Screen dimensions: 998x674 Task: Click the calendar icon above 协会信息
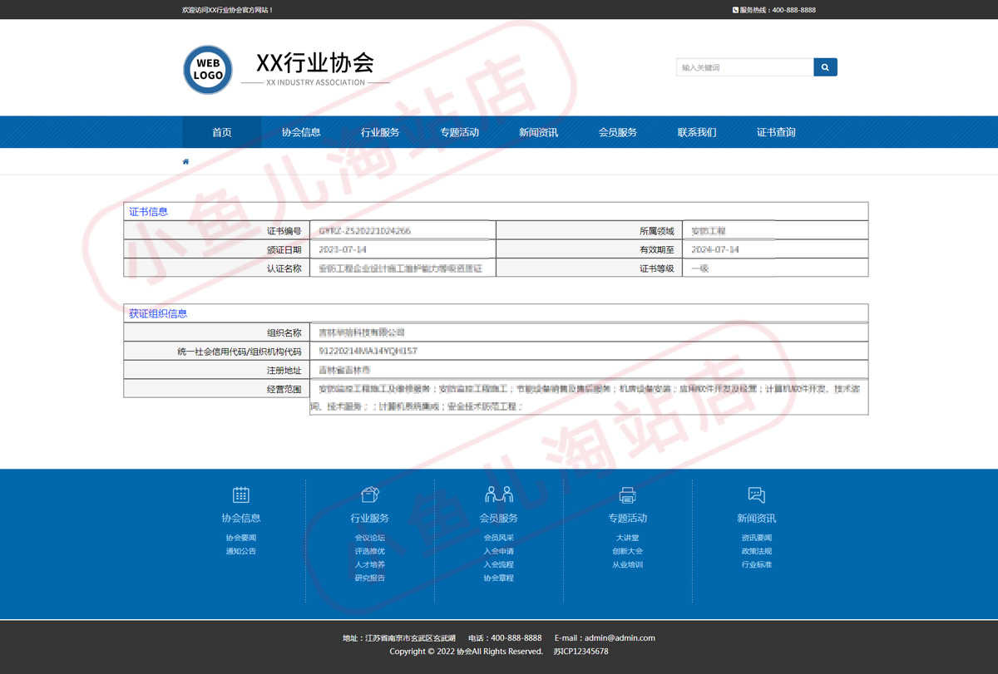coord(241,494)
